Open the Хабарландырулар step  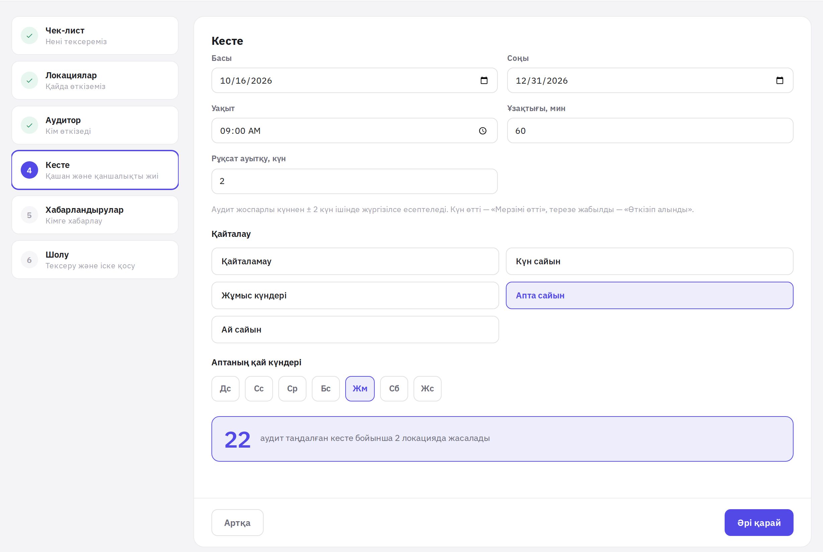click(95, 215)
